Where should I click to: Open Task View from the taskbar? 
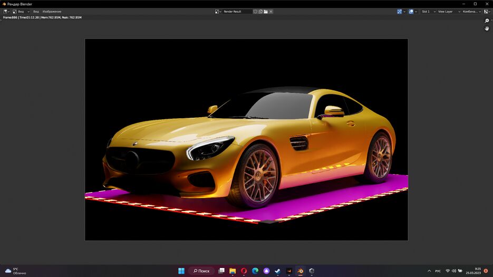[x=221, y=271]
